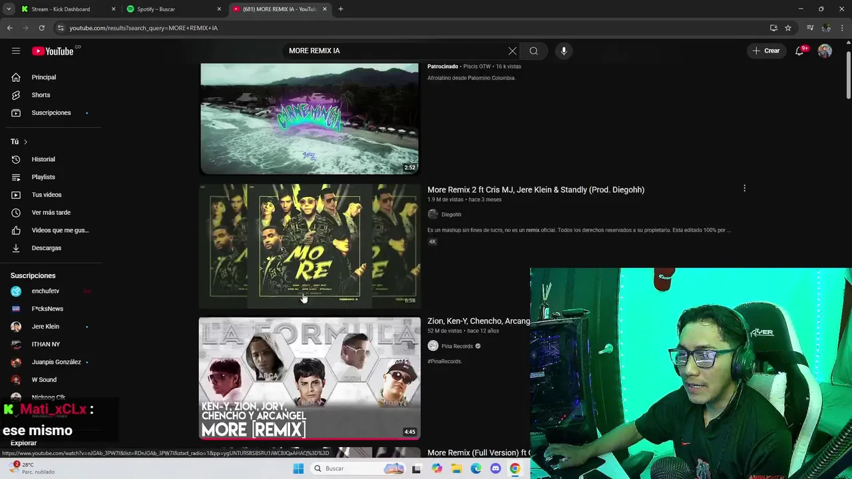The width and height of the screenshot is (852, 479).
Task: Open the weather widget showing 28°C
Action: click(x=30, y=468)
